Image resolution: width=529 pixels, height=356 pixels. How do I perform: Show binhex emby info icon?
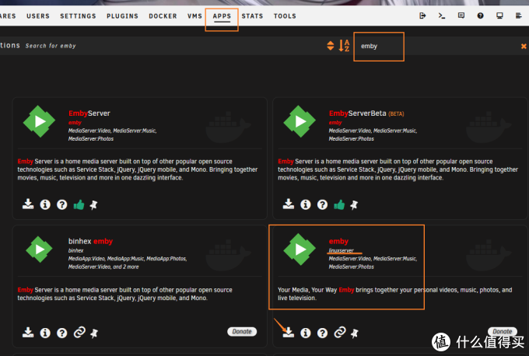pos(45,333)
